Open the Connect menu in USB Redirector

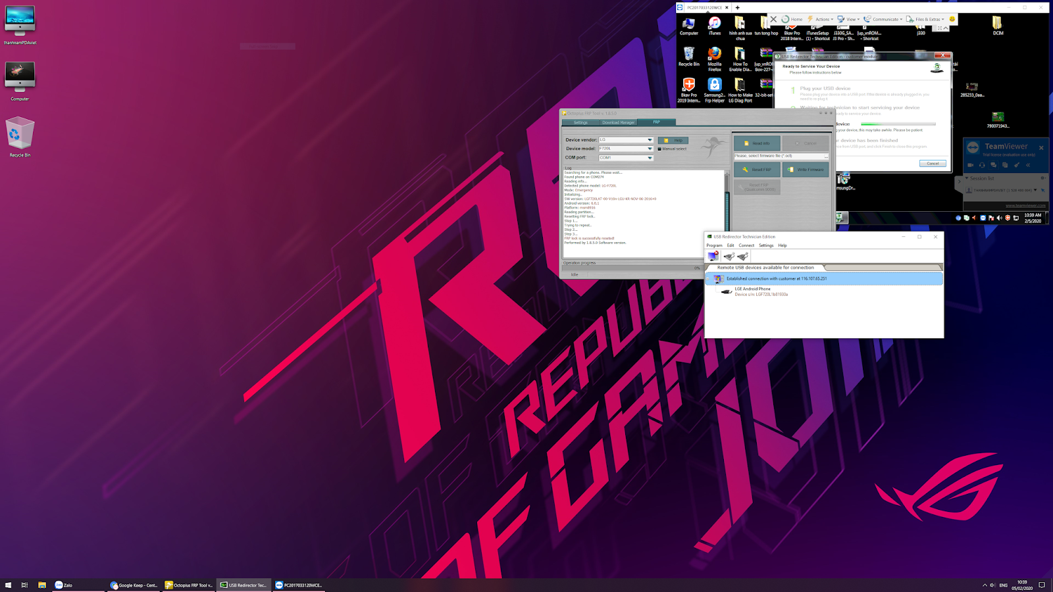[746, 245]
